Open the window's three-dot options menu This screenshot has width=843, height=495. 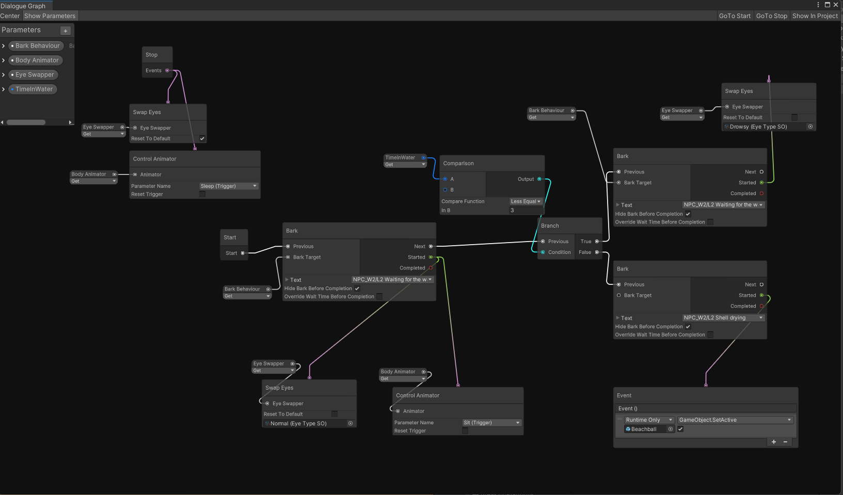(x=818, y=5)
